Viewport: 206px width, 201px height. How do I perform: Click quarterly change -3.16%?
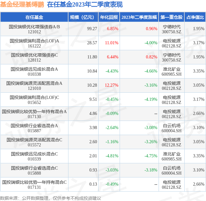point(151,85)
